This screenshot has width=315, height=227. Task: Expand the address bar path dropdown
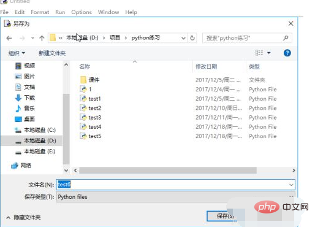click(183, 38)
